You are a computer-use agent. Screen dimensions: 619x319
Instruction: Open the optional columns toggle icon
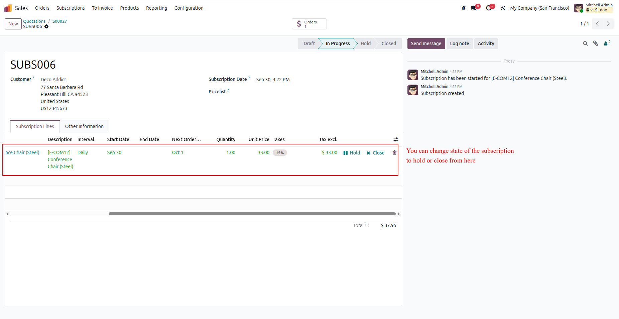396,139
